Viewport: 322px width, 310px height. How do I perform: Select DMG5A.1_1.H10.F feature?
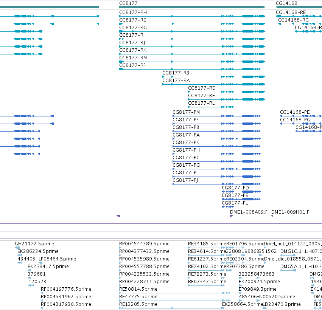pyautogui.click(x=301, y=267)
